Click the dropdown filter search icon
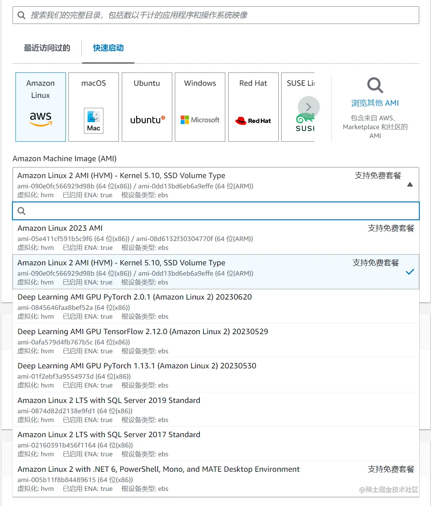Screen dimensions: 431x506 22,211
